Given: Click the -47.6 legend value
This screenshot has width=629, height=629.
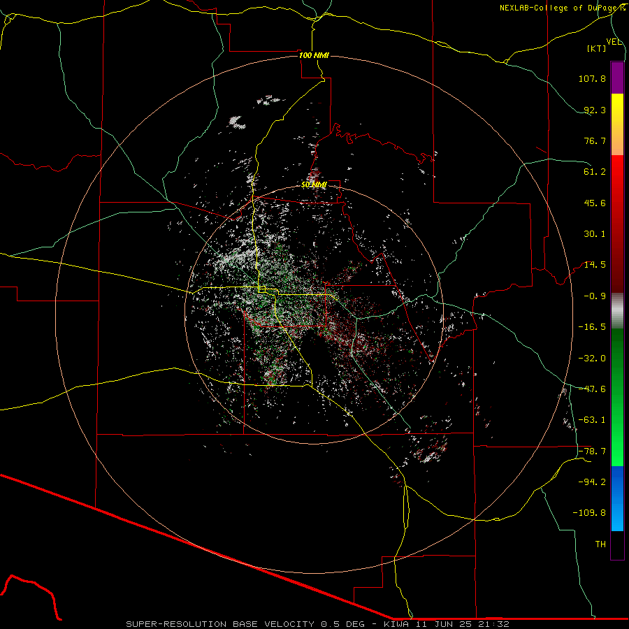Looking at the screenshot, I should 592,389.
